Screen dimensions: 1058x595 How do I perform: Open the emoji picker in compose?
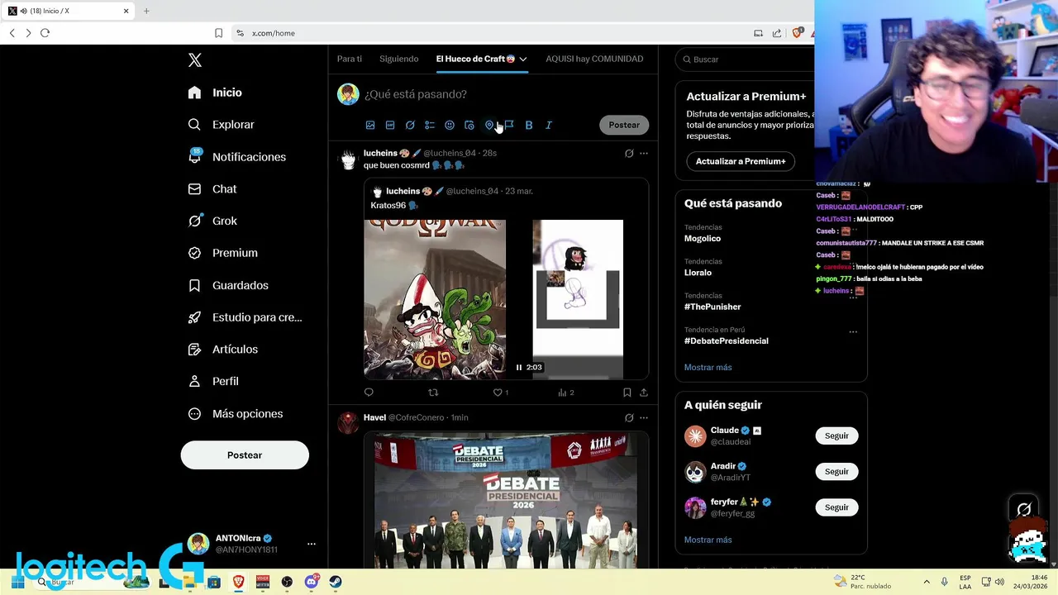pos(450,125)
